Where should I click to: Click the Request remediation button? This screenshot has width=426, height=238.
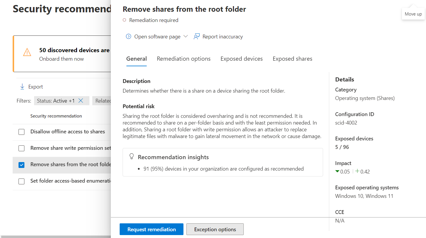pyautogui.click(x=151, y=229)
